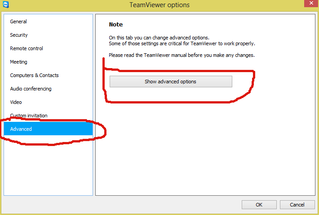Image resolution: width=319 pixels, height=215 pixels.
Task: Close the TeamViewer options window
Action: click(x=311, y=3)
